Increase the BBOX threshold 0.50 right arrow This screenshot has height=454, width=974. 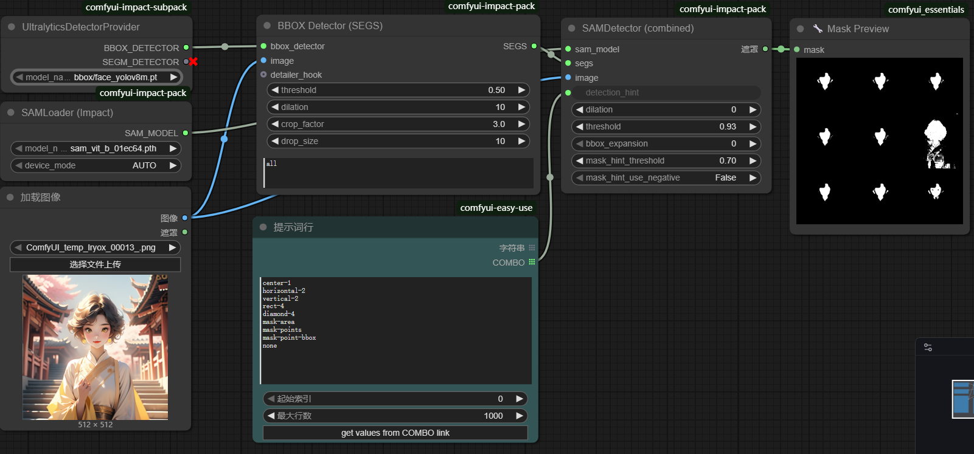pyautogui.click(x=521, y=90)
